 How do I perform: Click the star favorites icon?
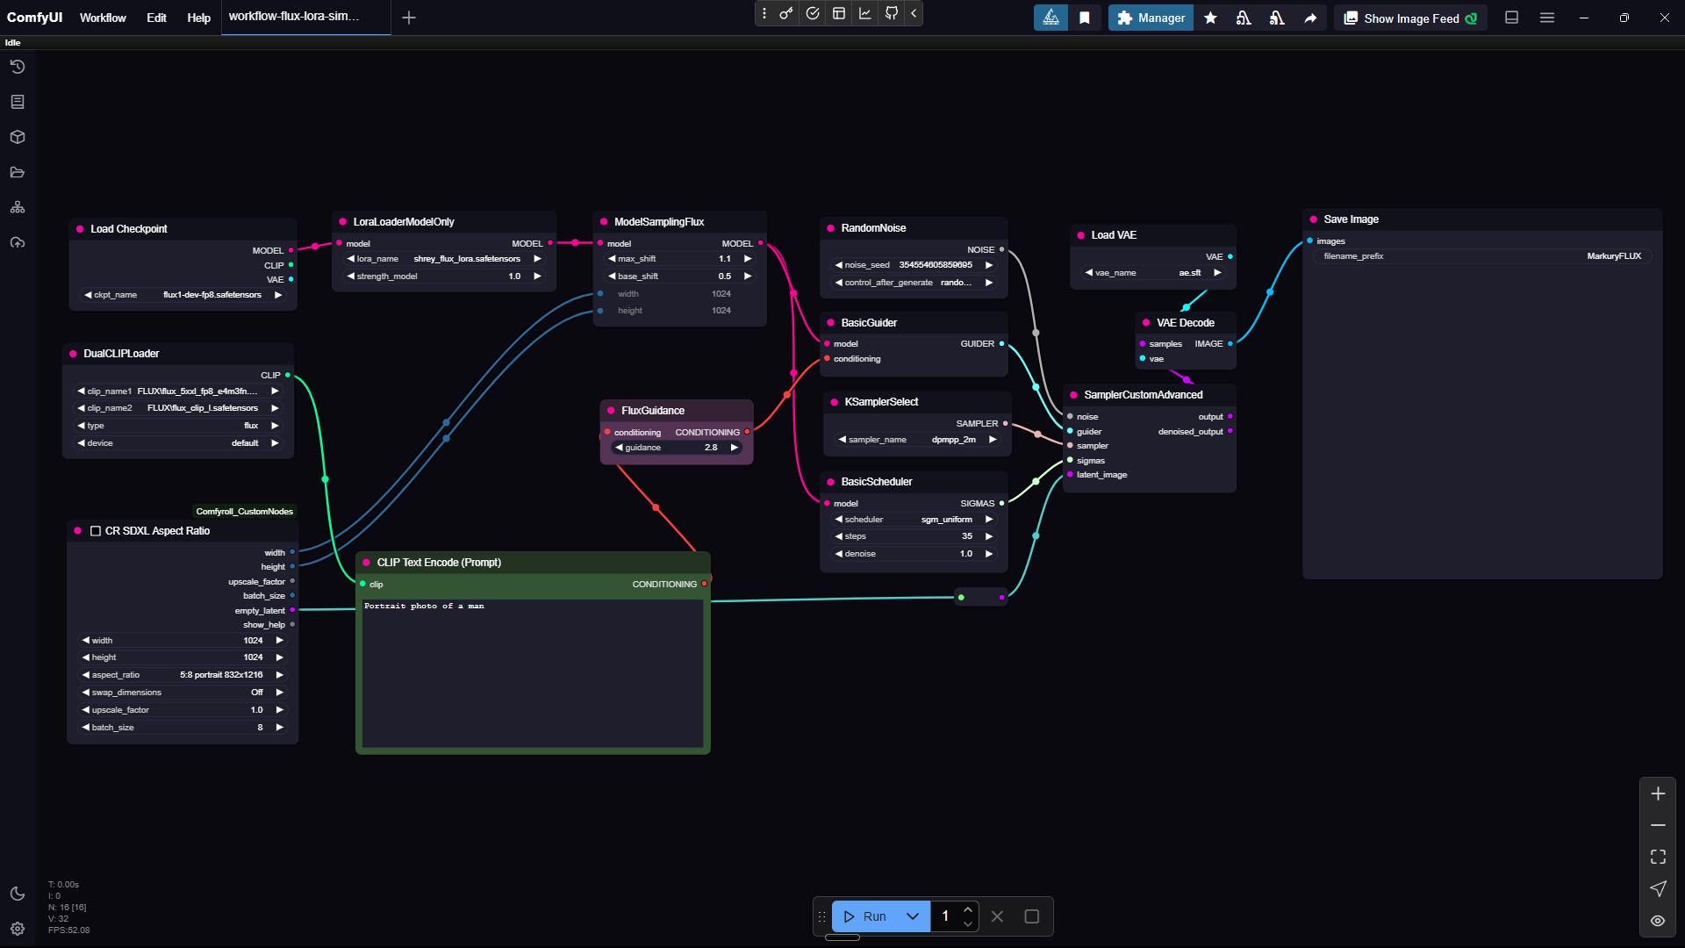[1210, 18]
